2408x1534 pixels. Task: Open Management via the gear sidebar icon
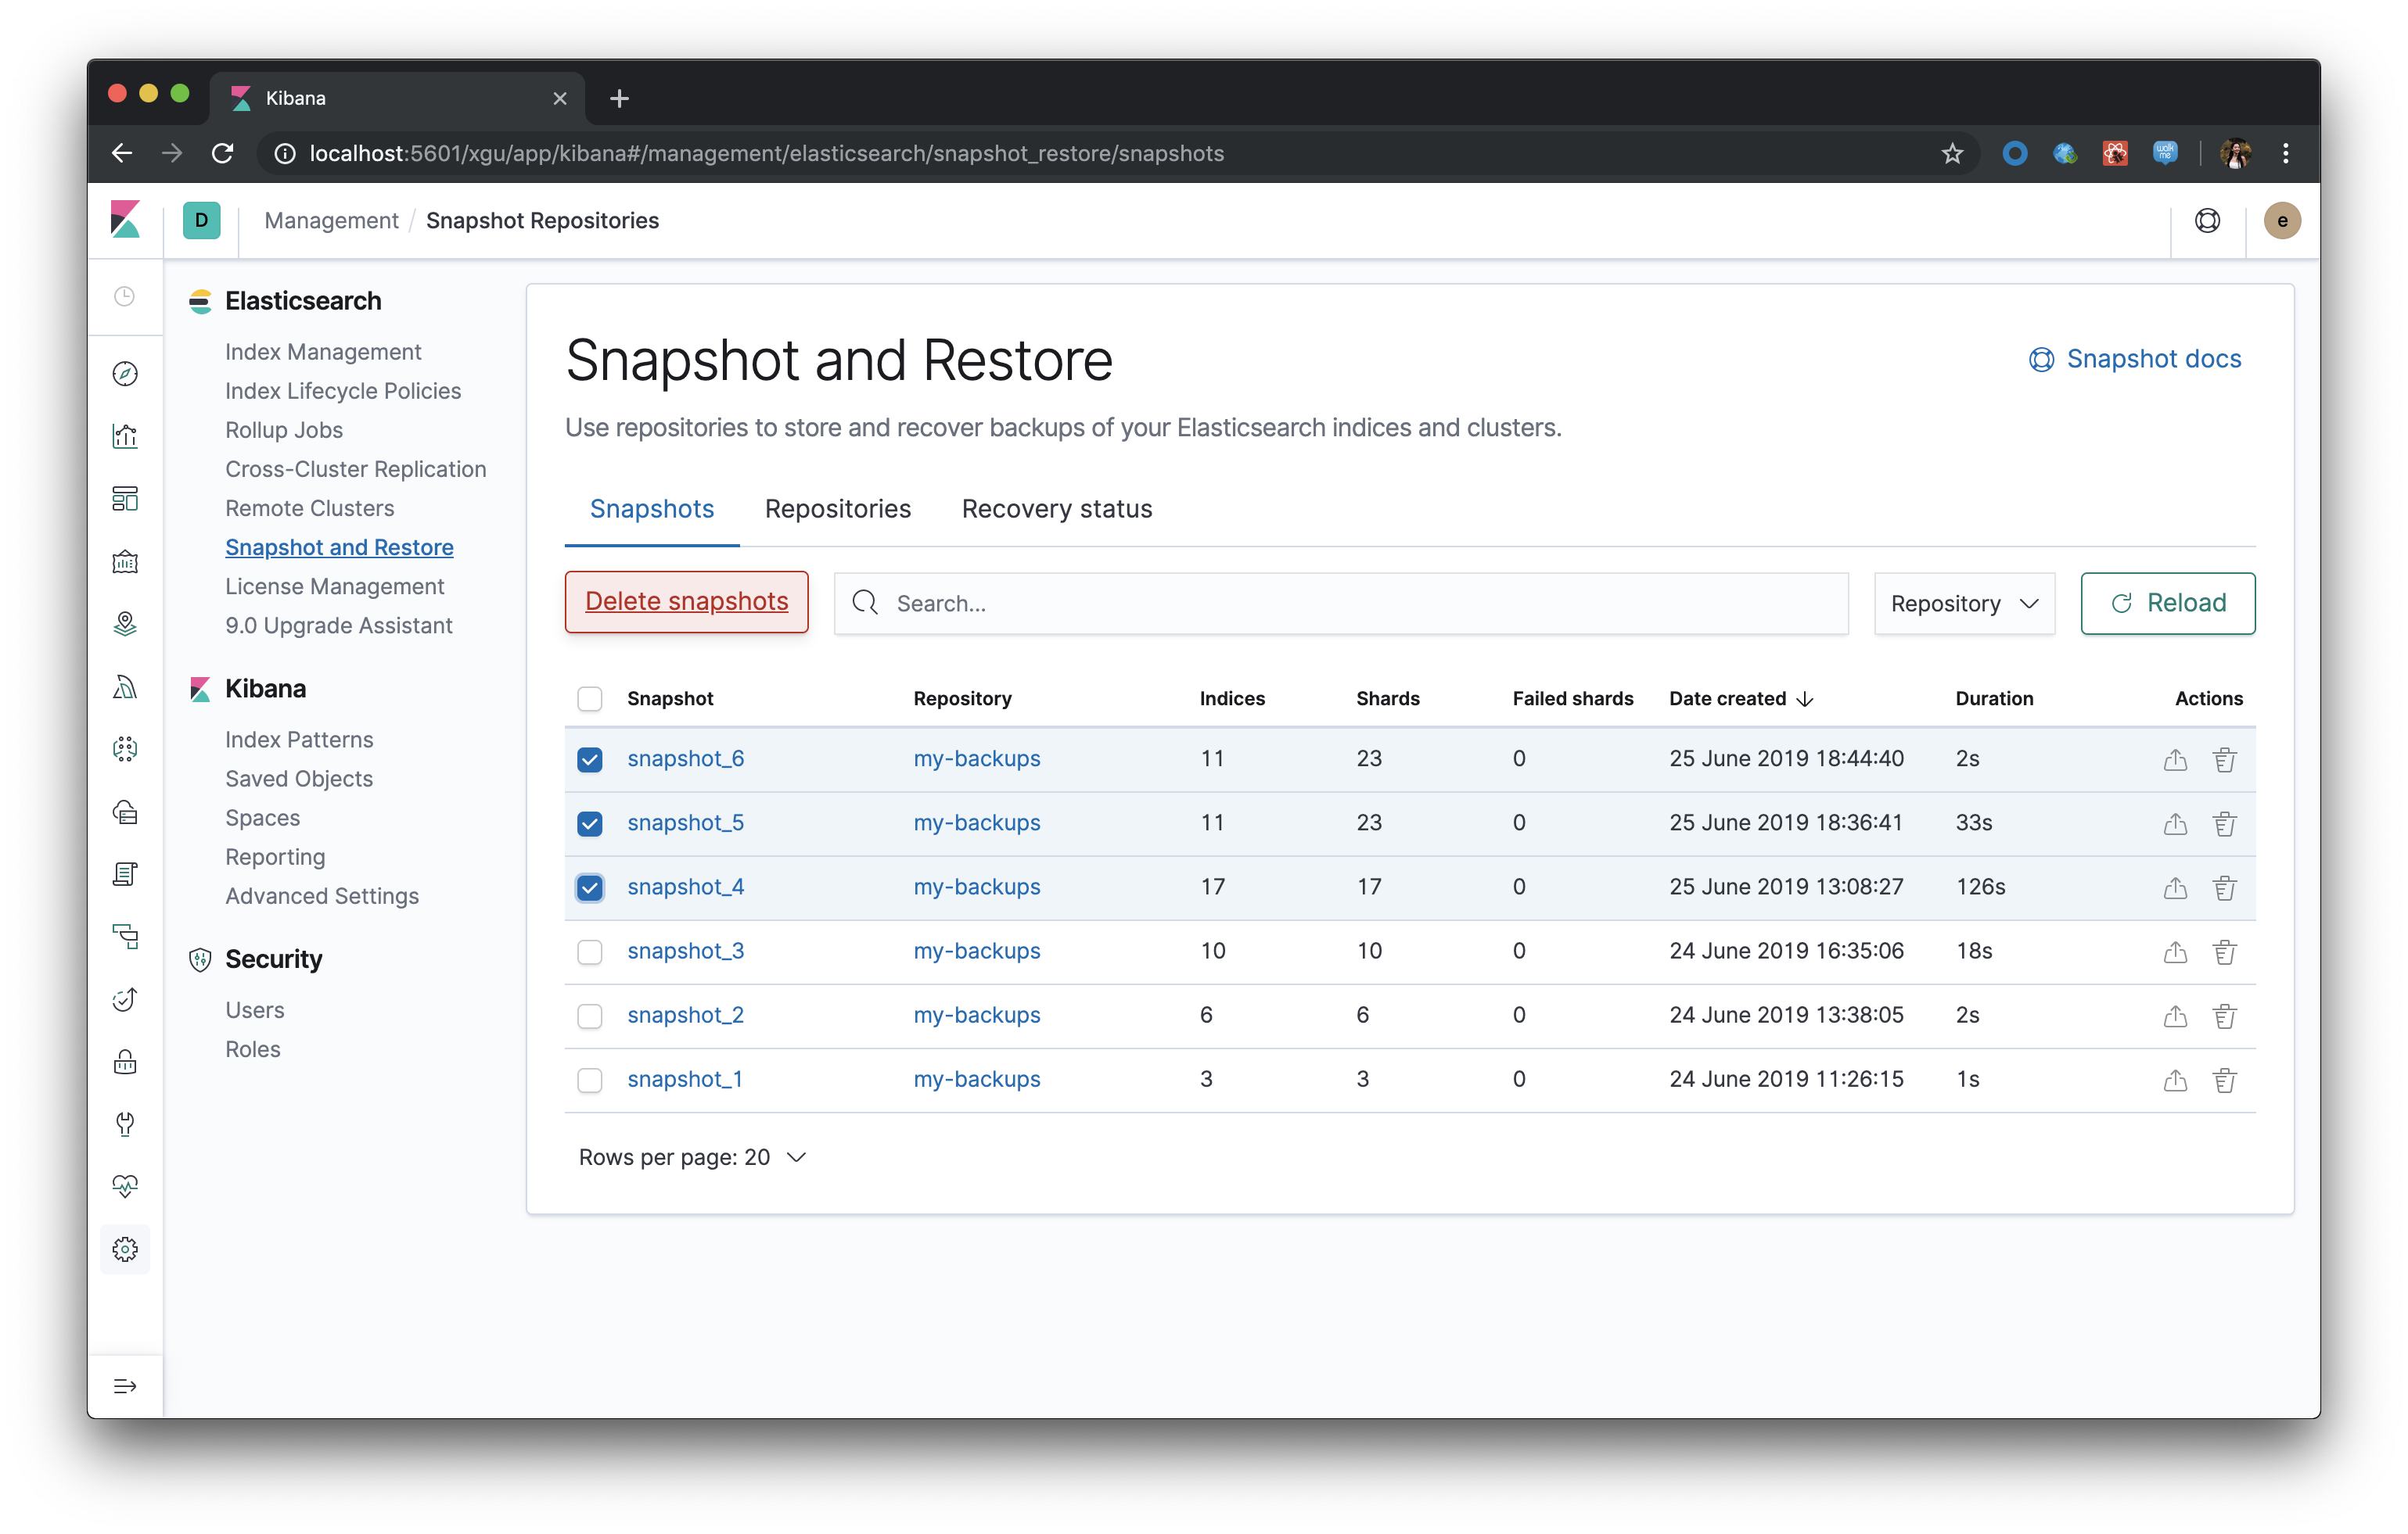coord(125,1249)
